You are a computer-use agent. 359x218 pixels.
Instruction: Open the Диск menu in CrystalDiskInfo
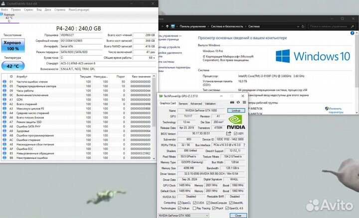click(x=48, y=9)
